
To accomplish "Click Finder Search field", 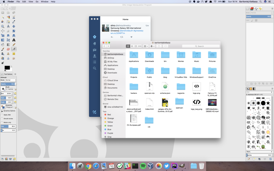I will (x=201, y=46).
